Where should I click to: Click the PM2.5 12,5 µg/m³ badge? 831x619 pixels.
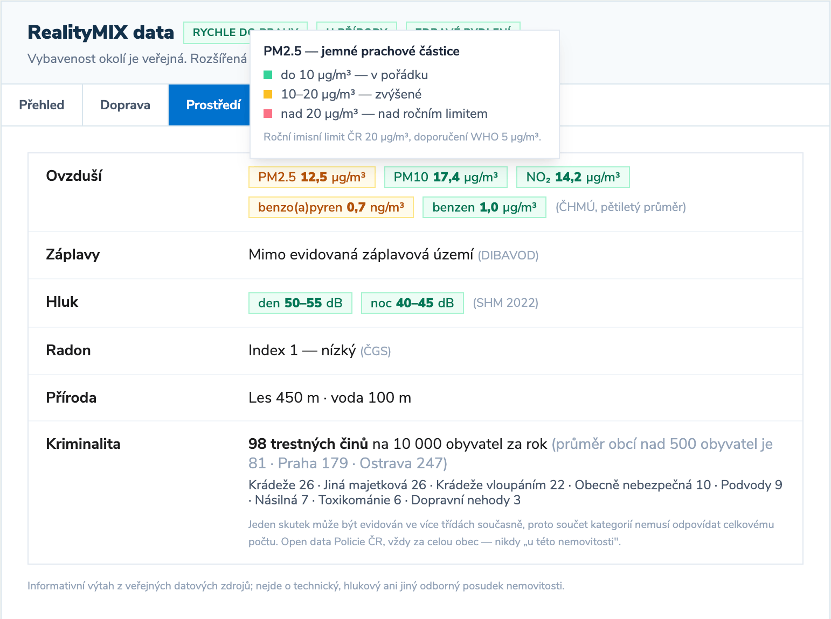312,177
